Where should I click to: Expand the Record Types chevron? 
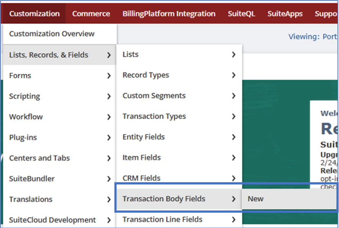pos(234,75)
